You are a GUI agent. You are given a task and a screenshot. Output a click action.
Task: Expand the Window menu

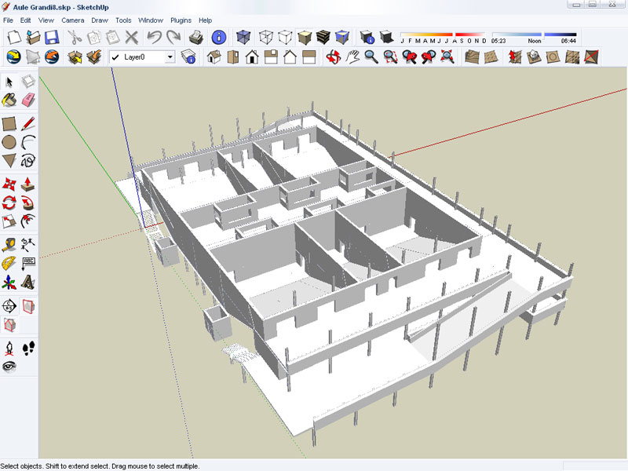150,20
